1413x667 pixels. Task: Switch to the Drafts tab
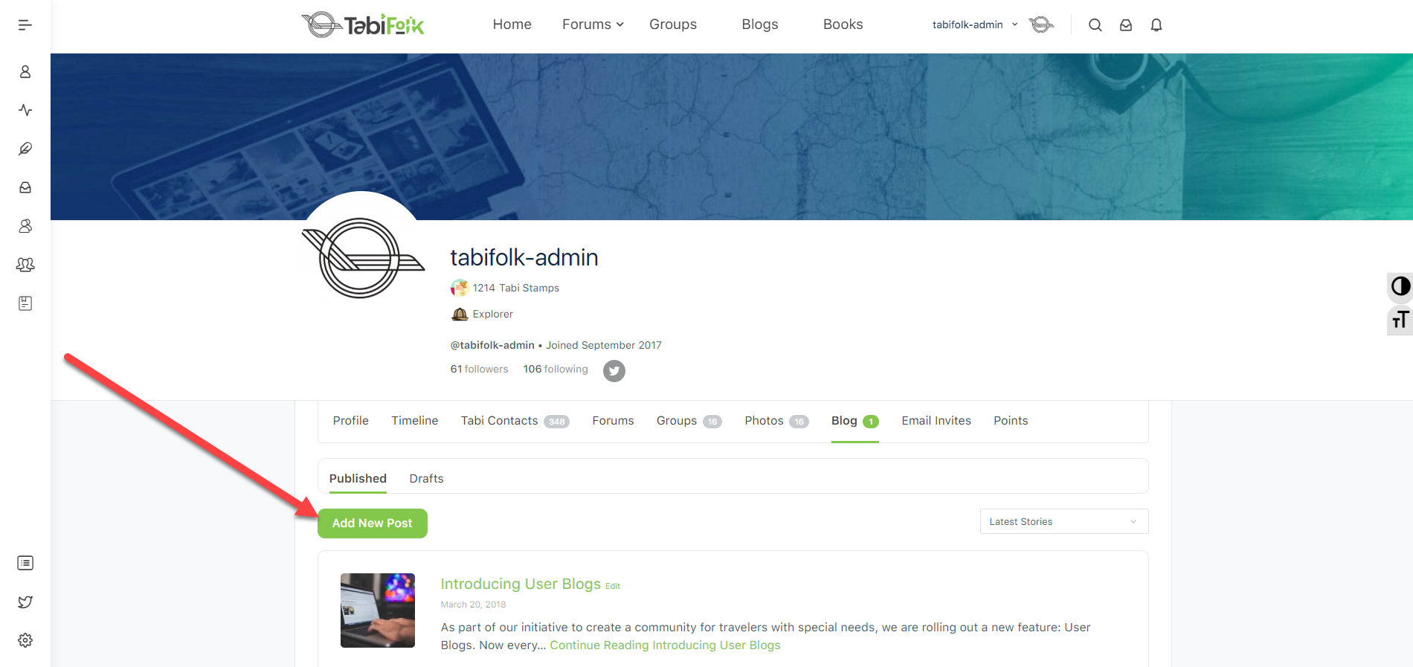coord(426,478)
